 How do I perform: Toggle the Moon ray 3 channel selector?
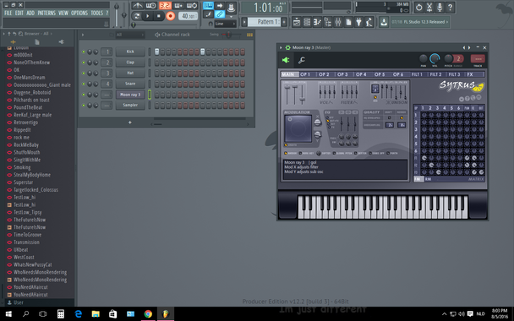point(150,95)
